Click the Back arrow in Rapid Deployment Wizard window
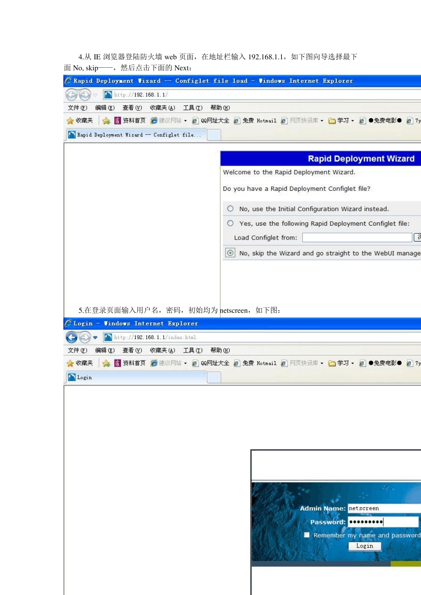The height and width of the screenshot is (595, 421). pyautogui.click(x=71, y=94)
